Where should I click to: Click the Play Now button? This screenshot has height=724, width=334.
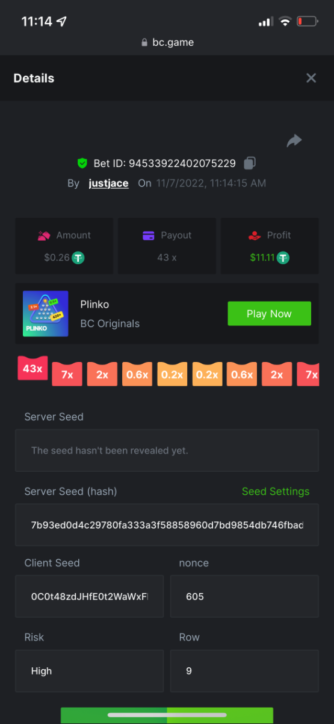(269, 314)
